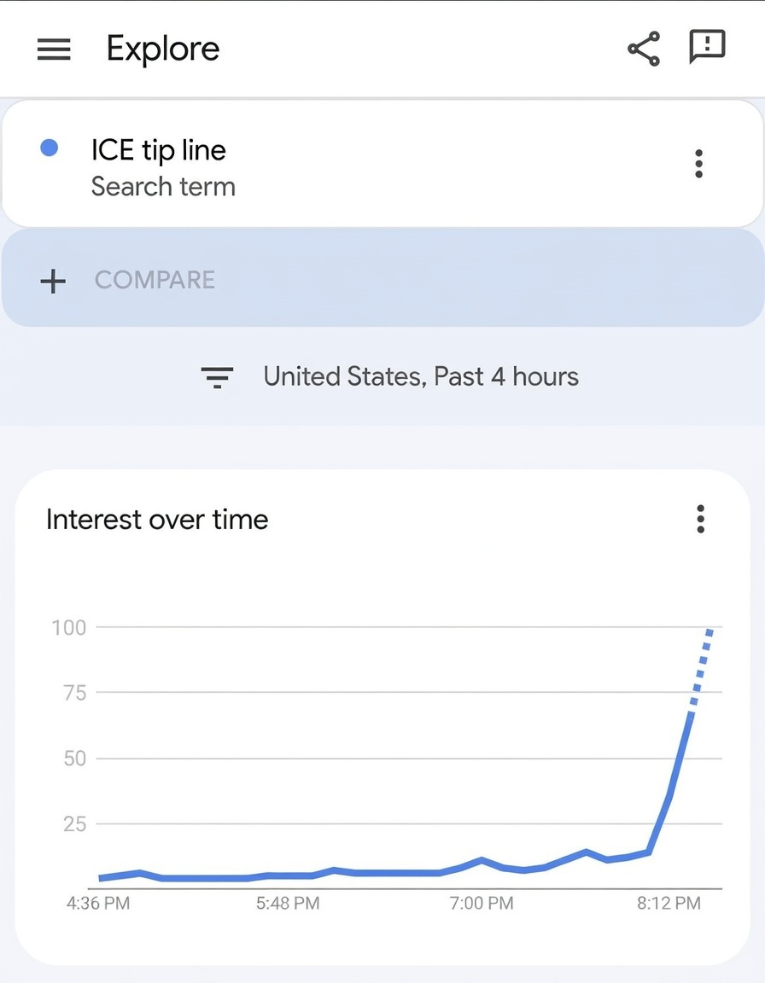Select the 4:36 PM time axis label

[98, 903]
